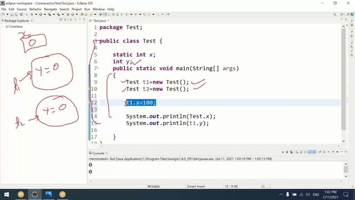This screenshot has width=355, height=200.
Task: Click the editor scroll up arrow
Action: click(343, 26)
